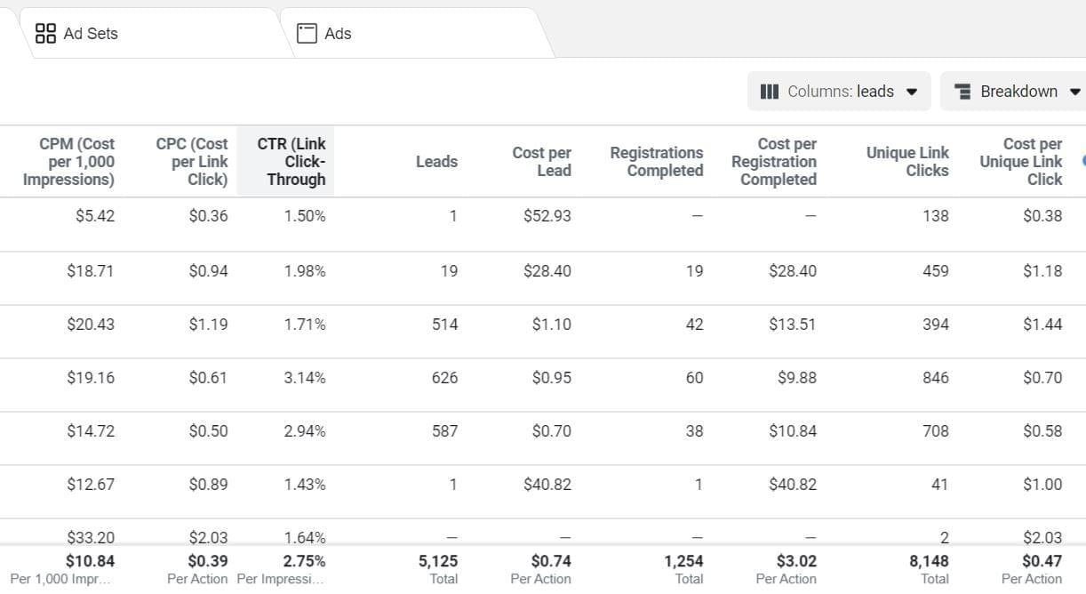Sort by Unique Link Clicks column header
Viewport: 1086px width, 594px height.
[x=907, y=162]
